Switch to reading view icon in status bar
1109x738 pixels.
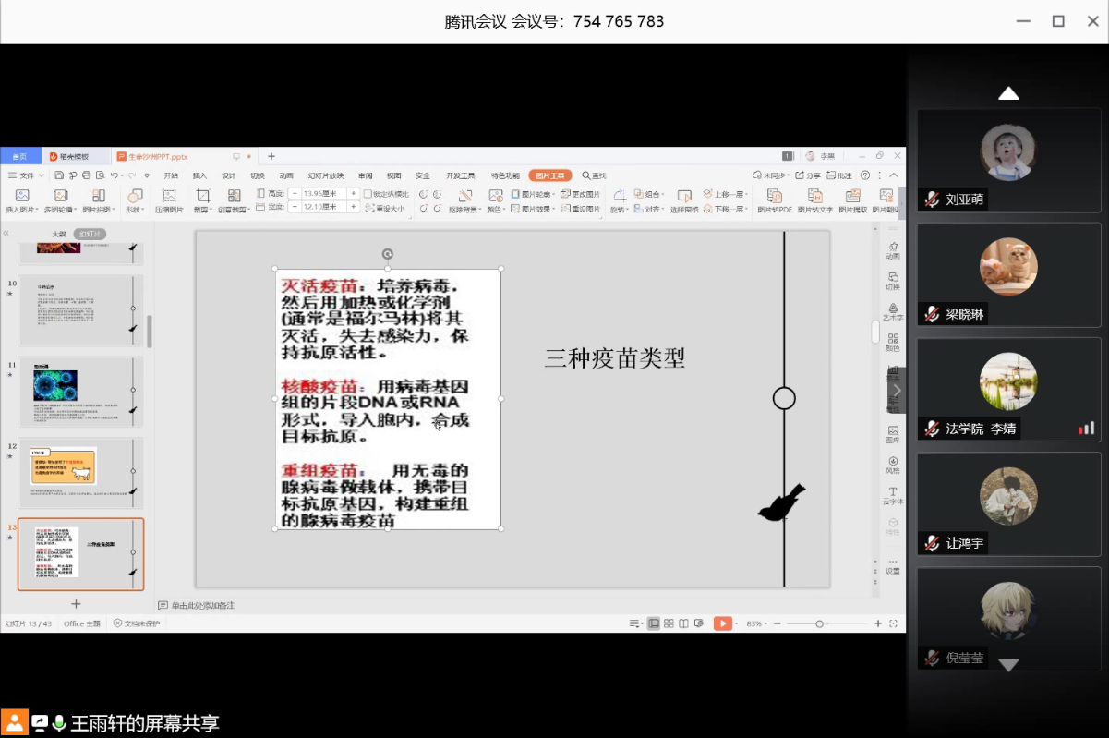pos(683,623)
